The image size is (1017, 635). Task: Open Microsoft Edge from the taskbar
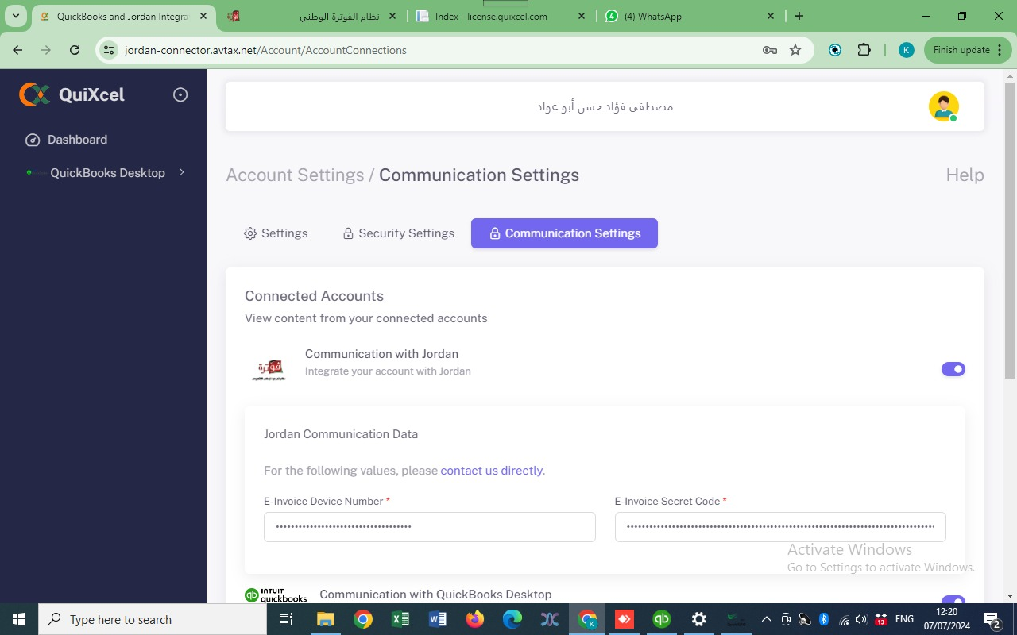pyautogui.click(x=512, y=619)
